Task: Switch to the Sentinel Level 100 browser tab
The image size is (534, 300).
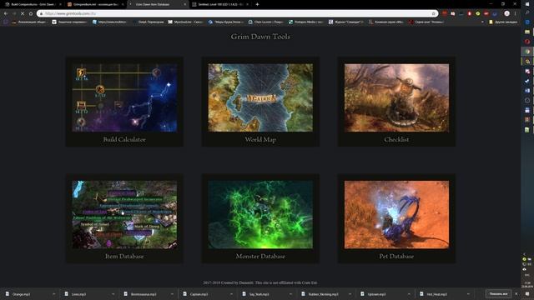Action: (219, 4)
